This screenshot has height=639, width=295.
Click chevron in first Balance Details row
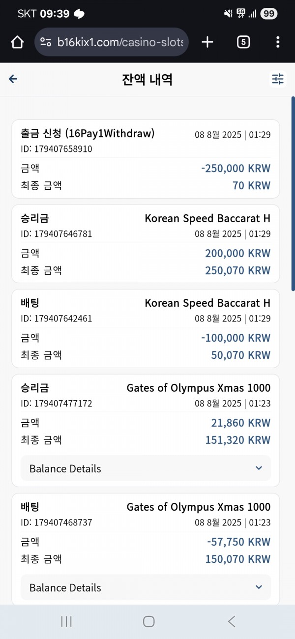click(259, 468)
